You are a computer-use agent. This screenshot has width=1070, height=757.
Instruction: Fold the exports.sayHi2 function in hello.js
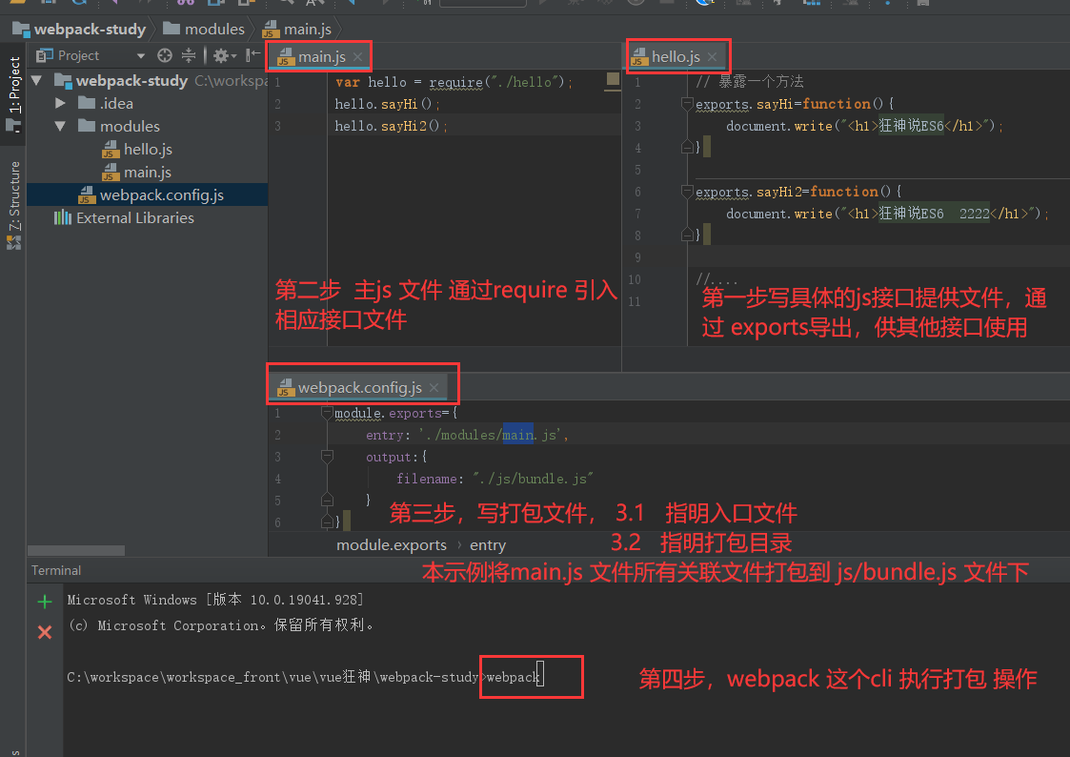[687, 192]
